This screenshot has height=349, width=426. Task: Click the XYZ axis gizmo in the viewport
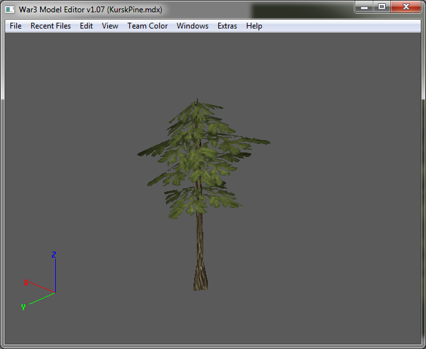tap(40, 281)
